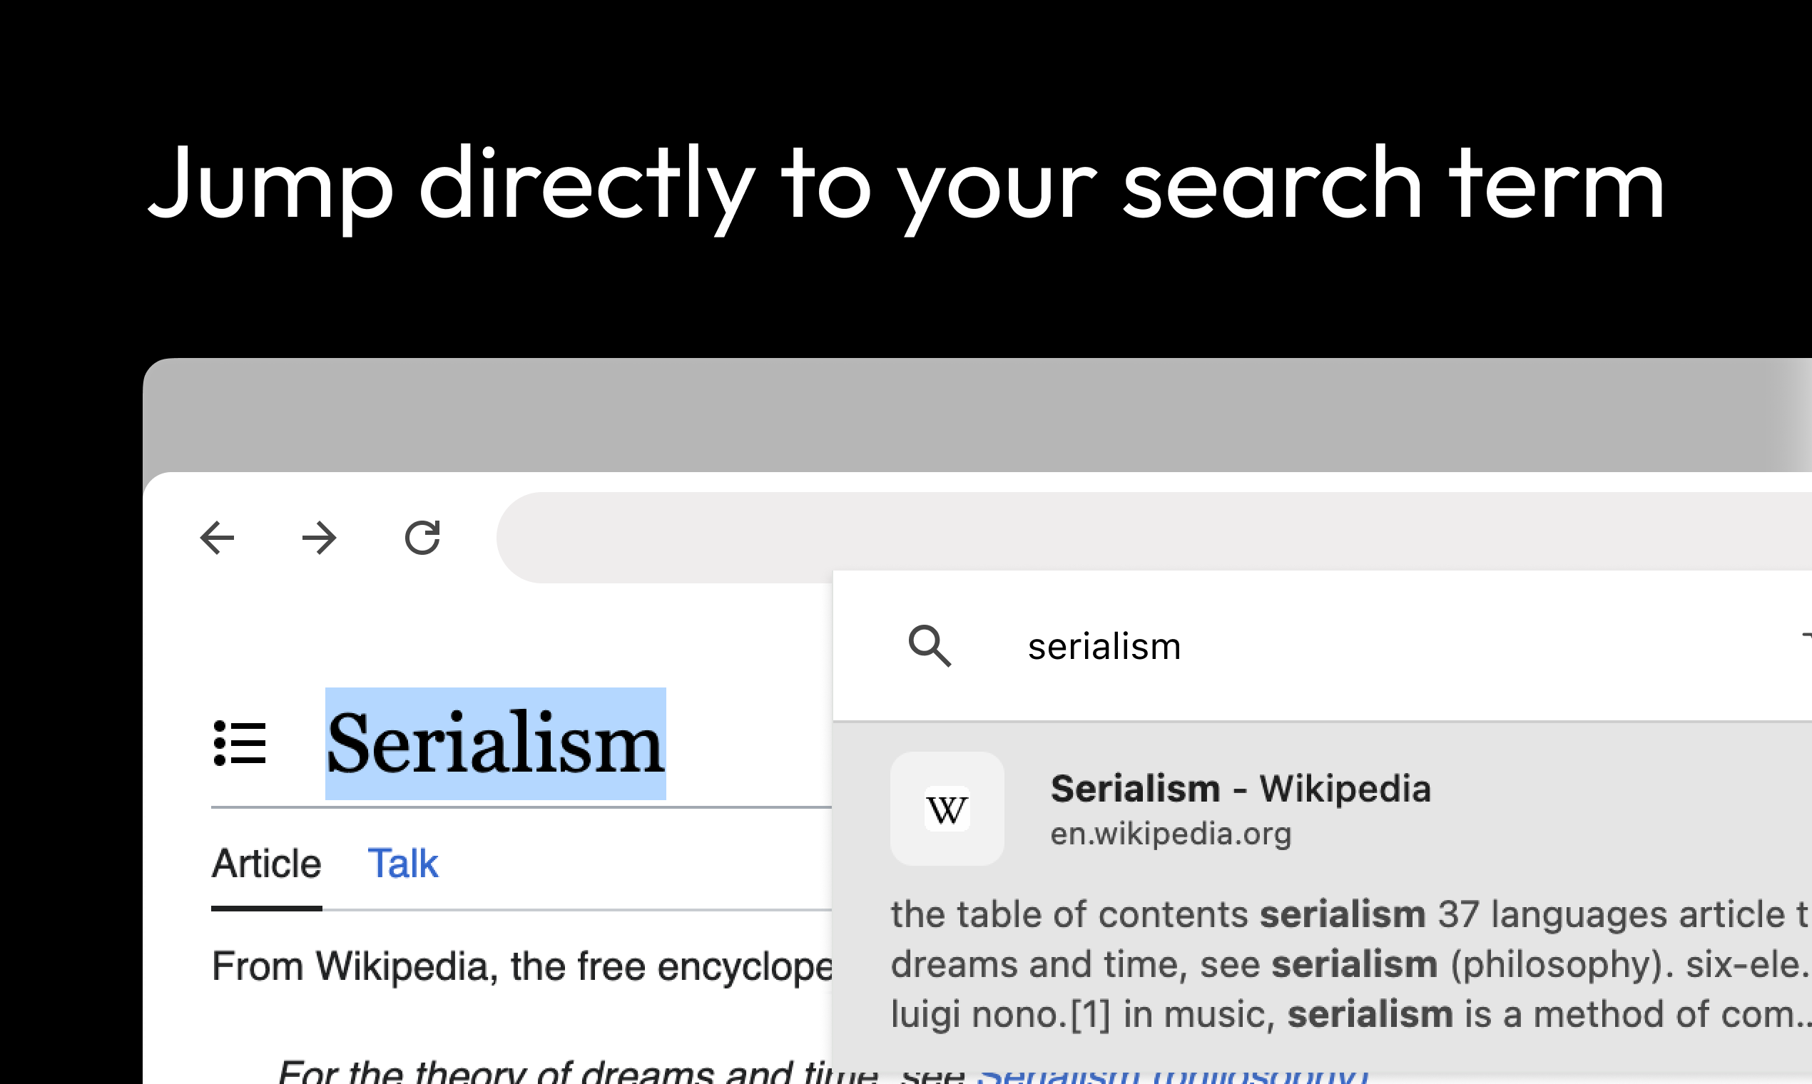Click the magnifying glass search icon

(930, 645)
